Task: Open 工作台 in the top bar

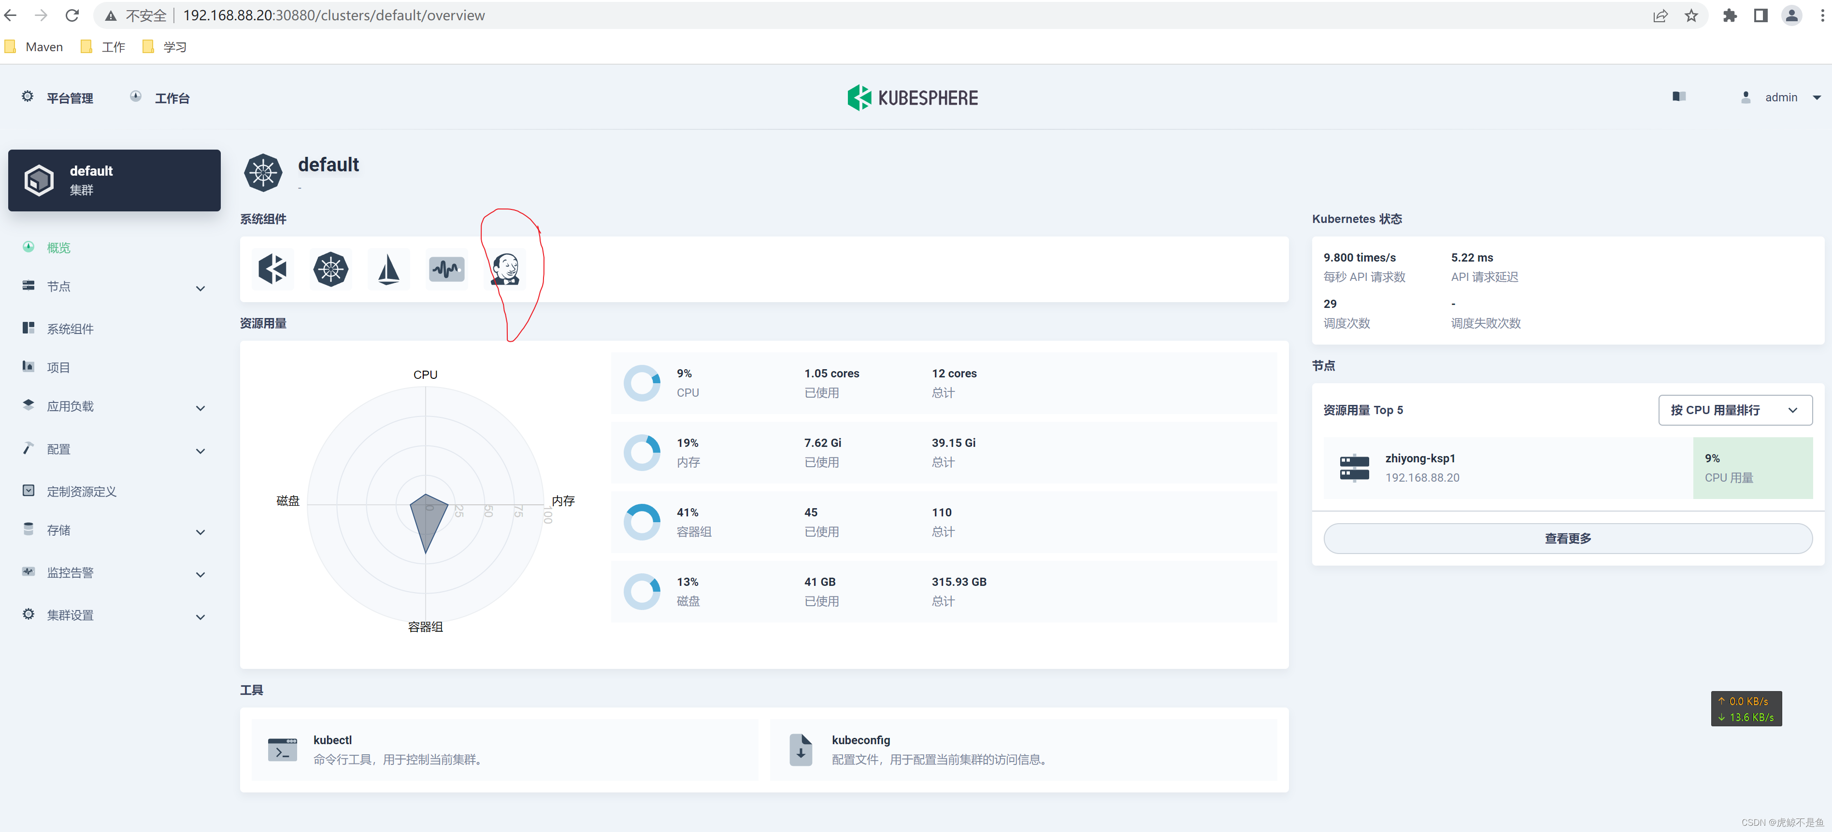Action: [x=159, y=98]
